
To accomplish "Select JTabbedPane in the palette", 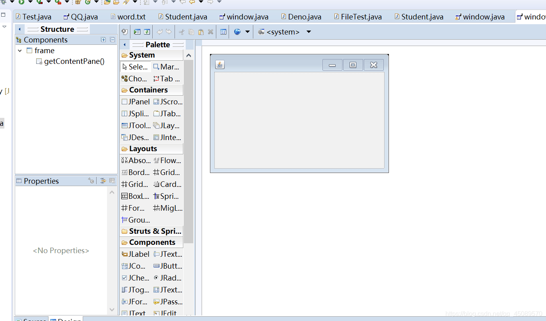I will tap(167, 113).
